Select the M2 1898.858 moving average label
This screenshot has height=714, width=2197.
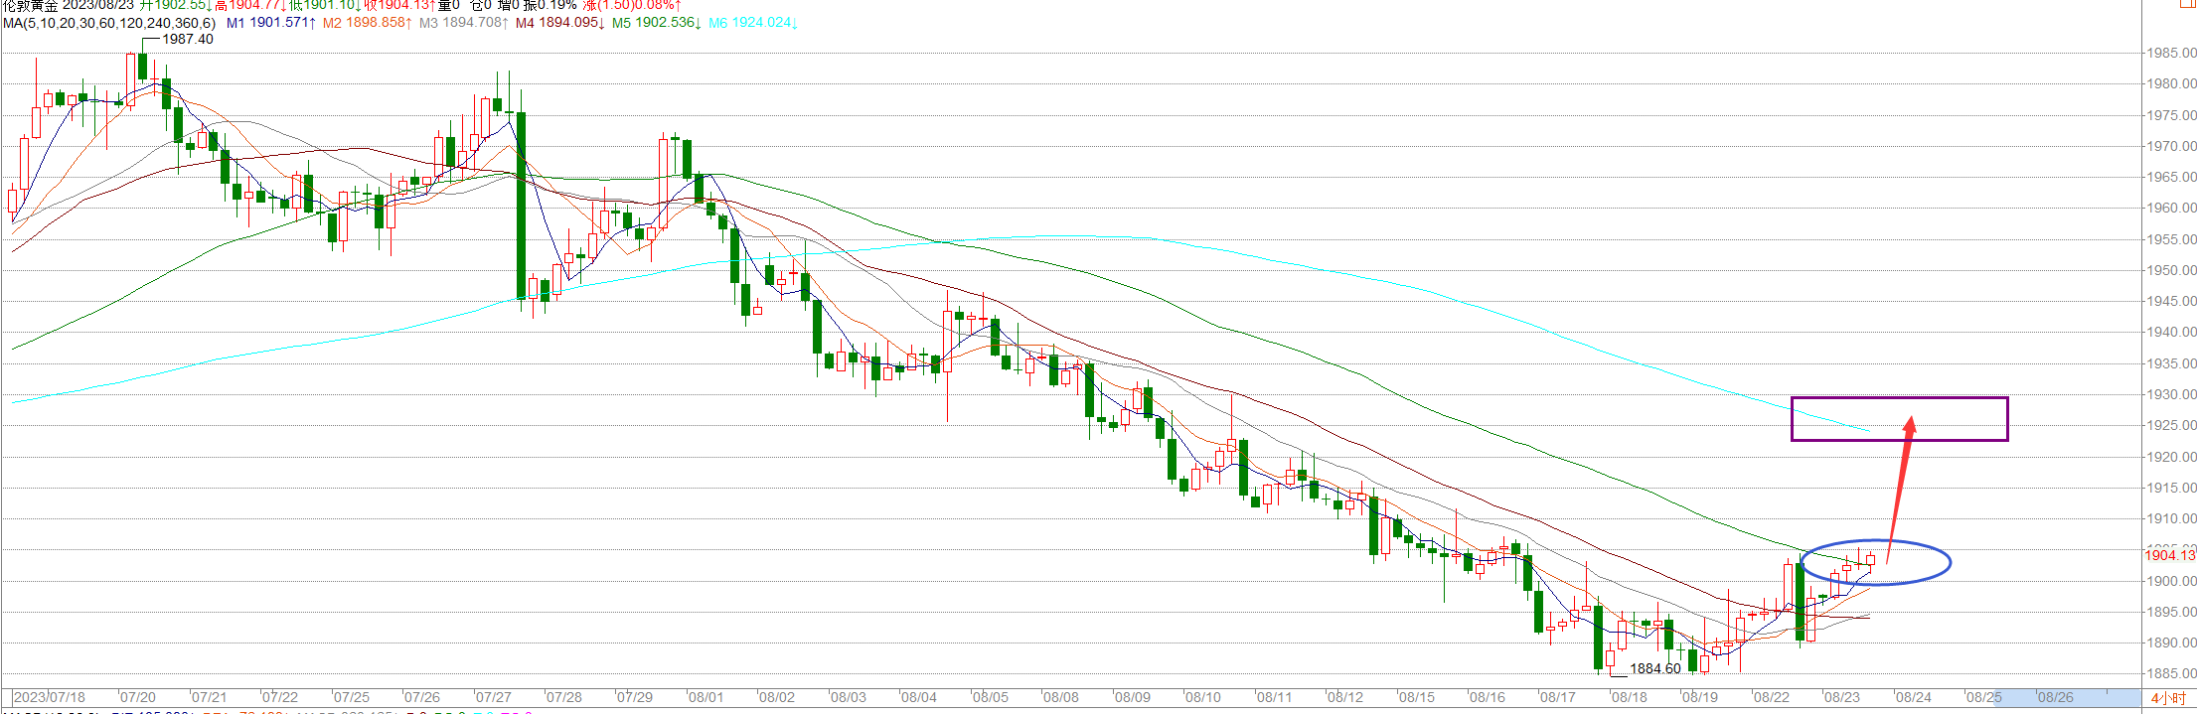tap(368, 23)
